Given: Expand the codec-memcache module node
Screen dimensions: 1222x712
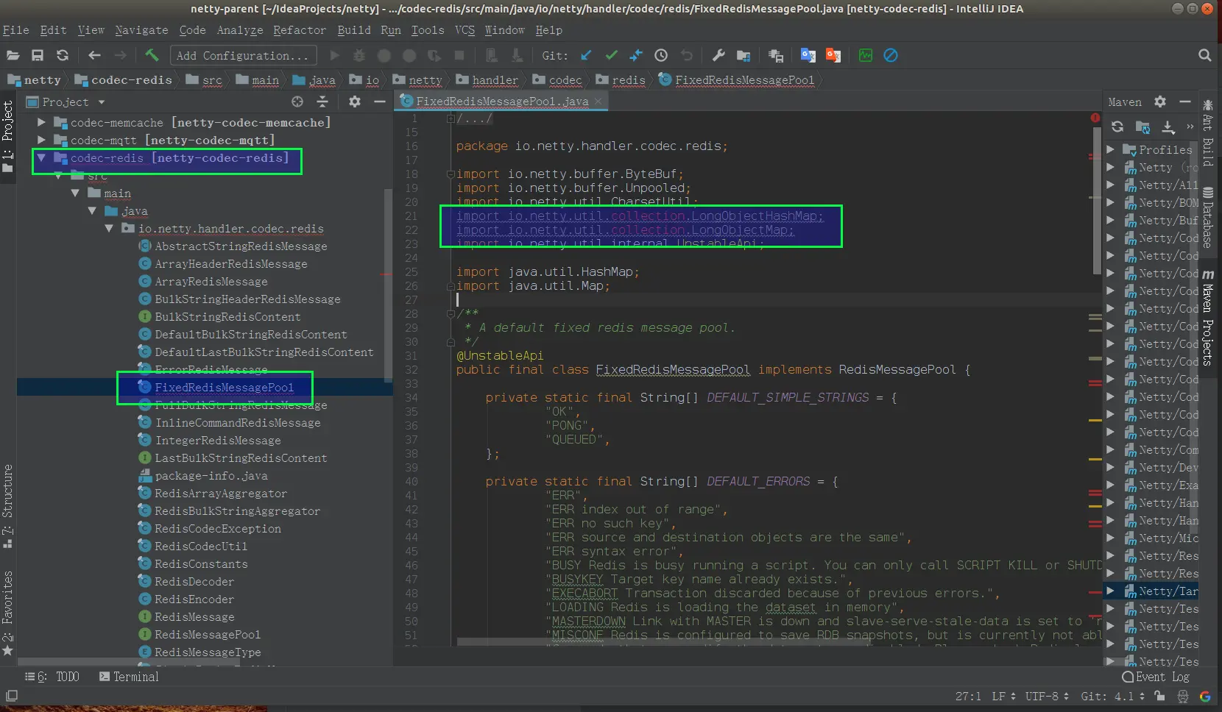Looking at the screenshot, I should 41,122.
